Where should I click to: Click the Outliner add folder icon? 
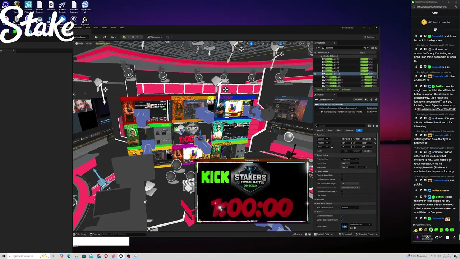tap(372, 48)
